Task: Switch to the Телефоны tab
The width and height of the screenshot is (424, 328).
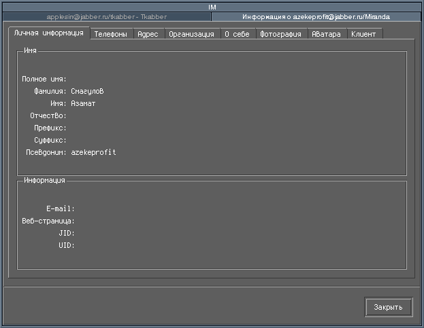Action: point(110,34)
